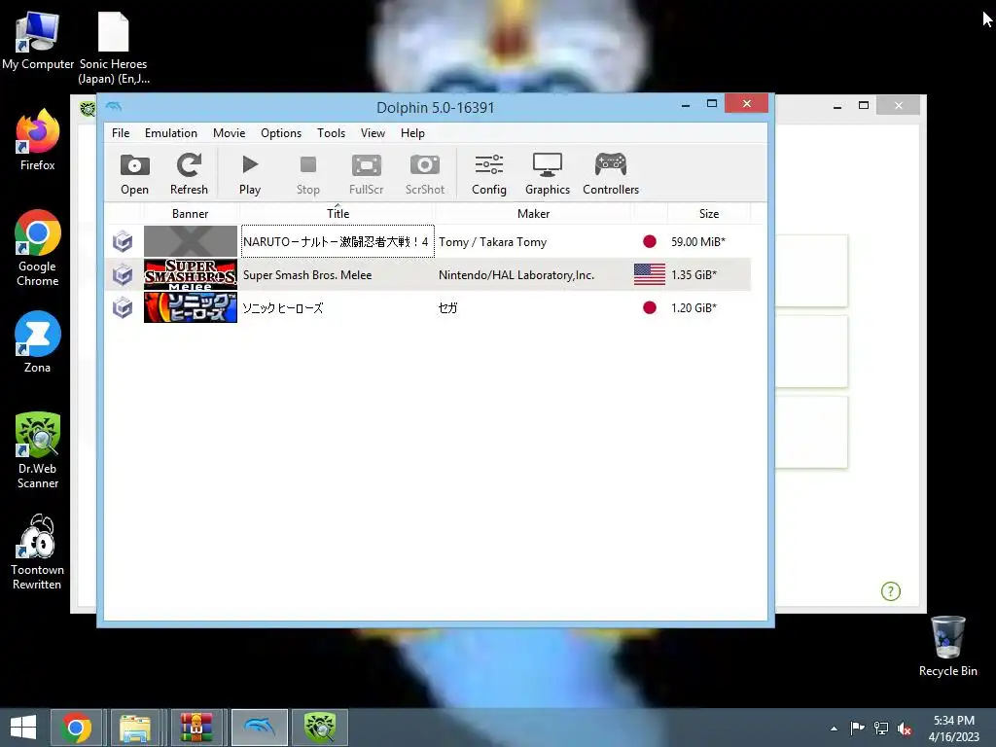The image size is (996, 747).
Task: Select the NARUTO game title row
Action: point(338,241)
